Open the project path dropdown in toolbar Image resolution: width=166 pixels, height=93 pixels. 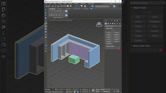click(x=102, y=6)
